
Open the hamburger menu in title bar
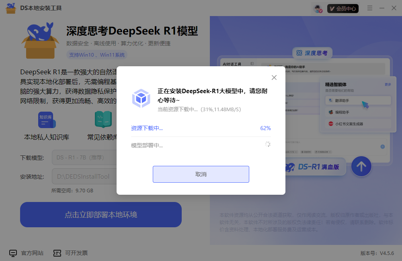pyautogui.click(x=369, y=8)
